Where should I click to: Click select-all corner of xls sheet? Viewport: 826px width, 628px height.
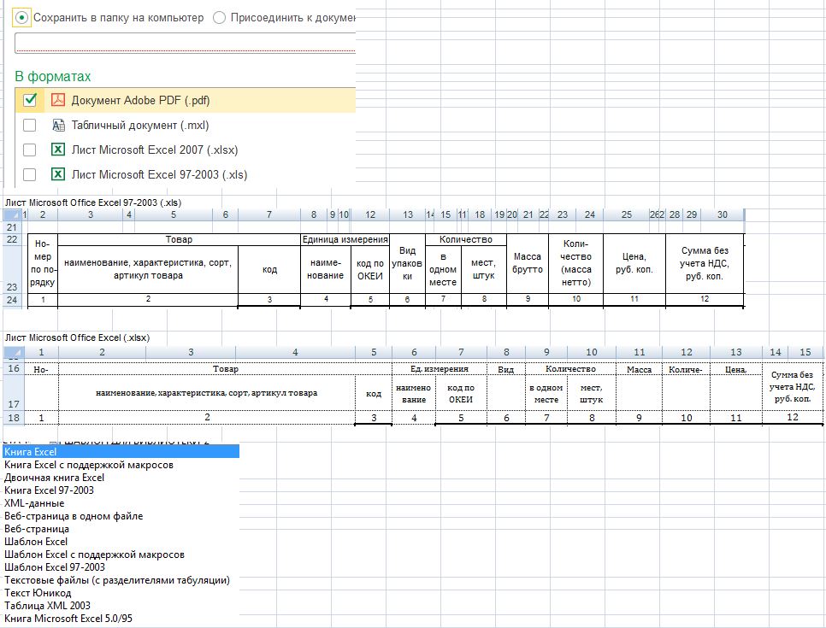click(12, 214)
